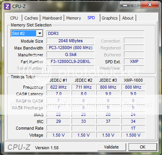Click the JEDEC #2 1.50 V voltage cell
Screen dimensions: 162x155
point(84,135)
